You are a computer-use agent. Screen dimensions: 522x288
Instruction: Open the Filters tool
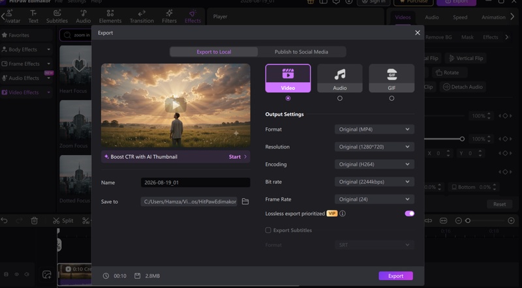169,17
